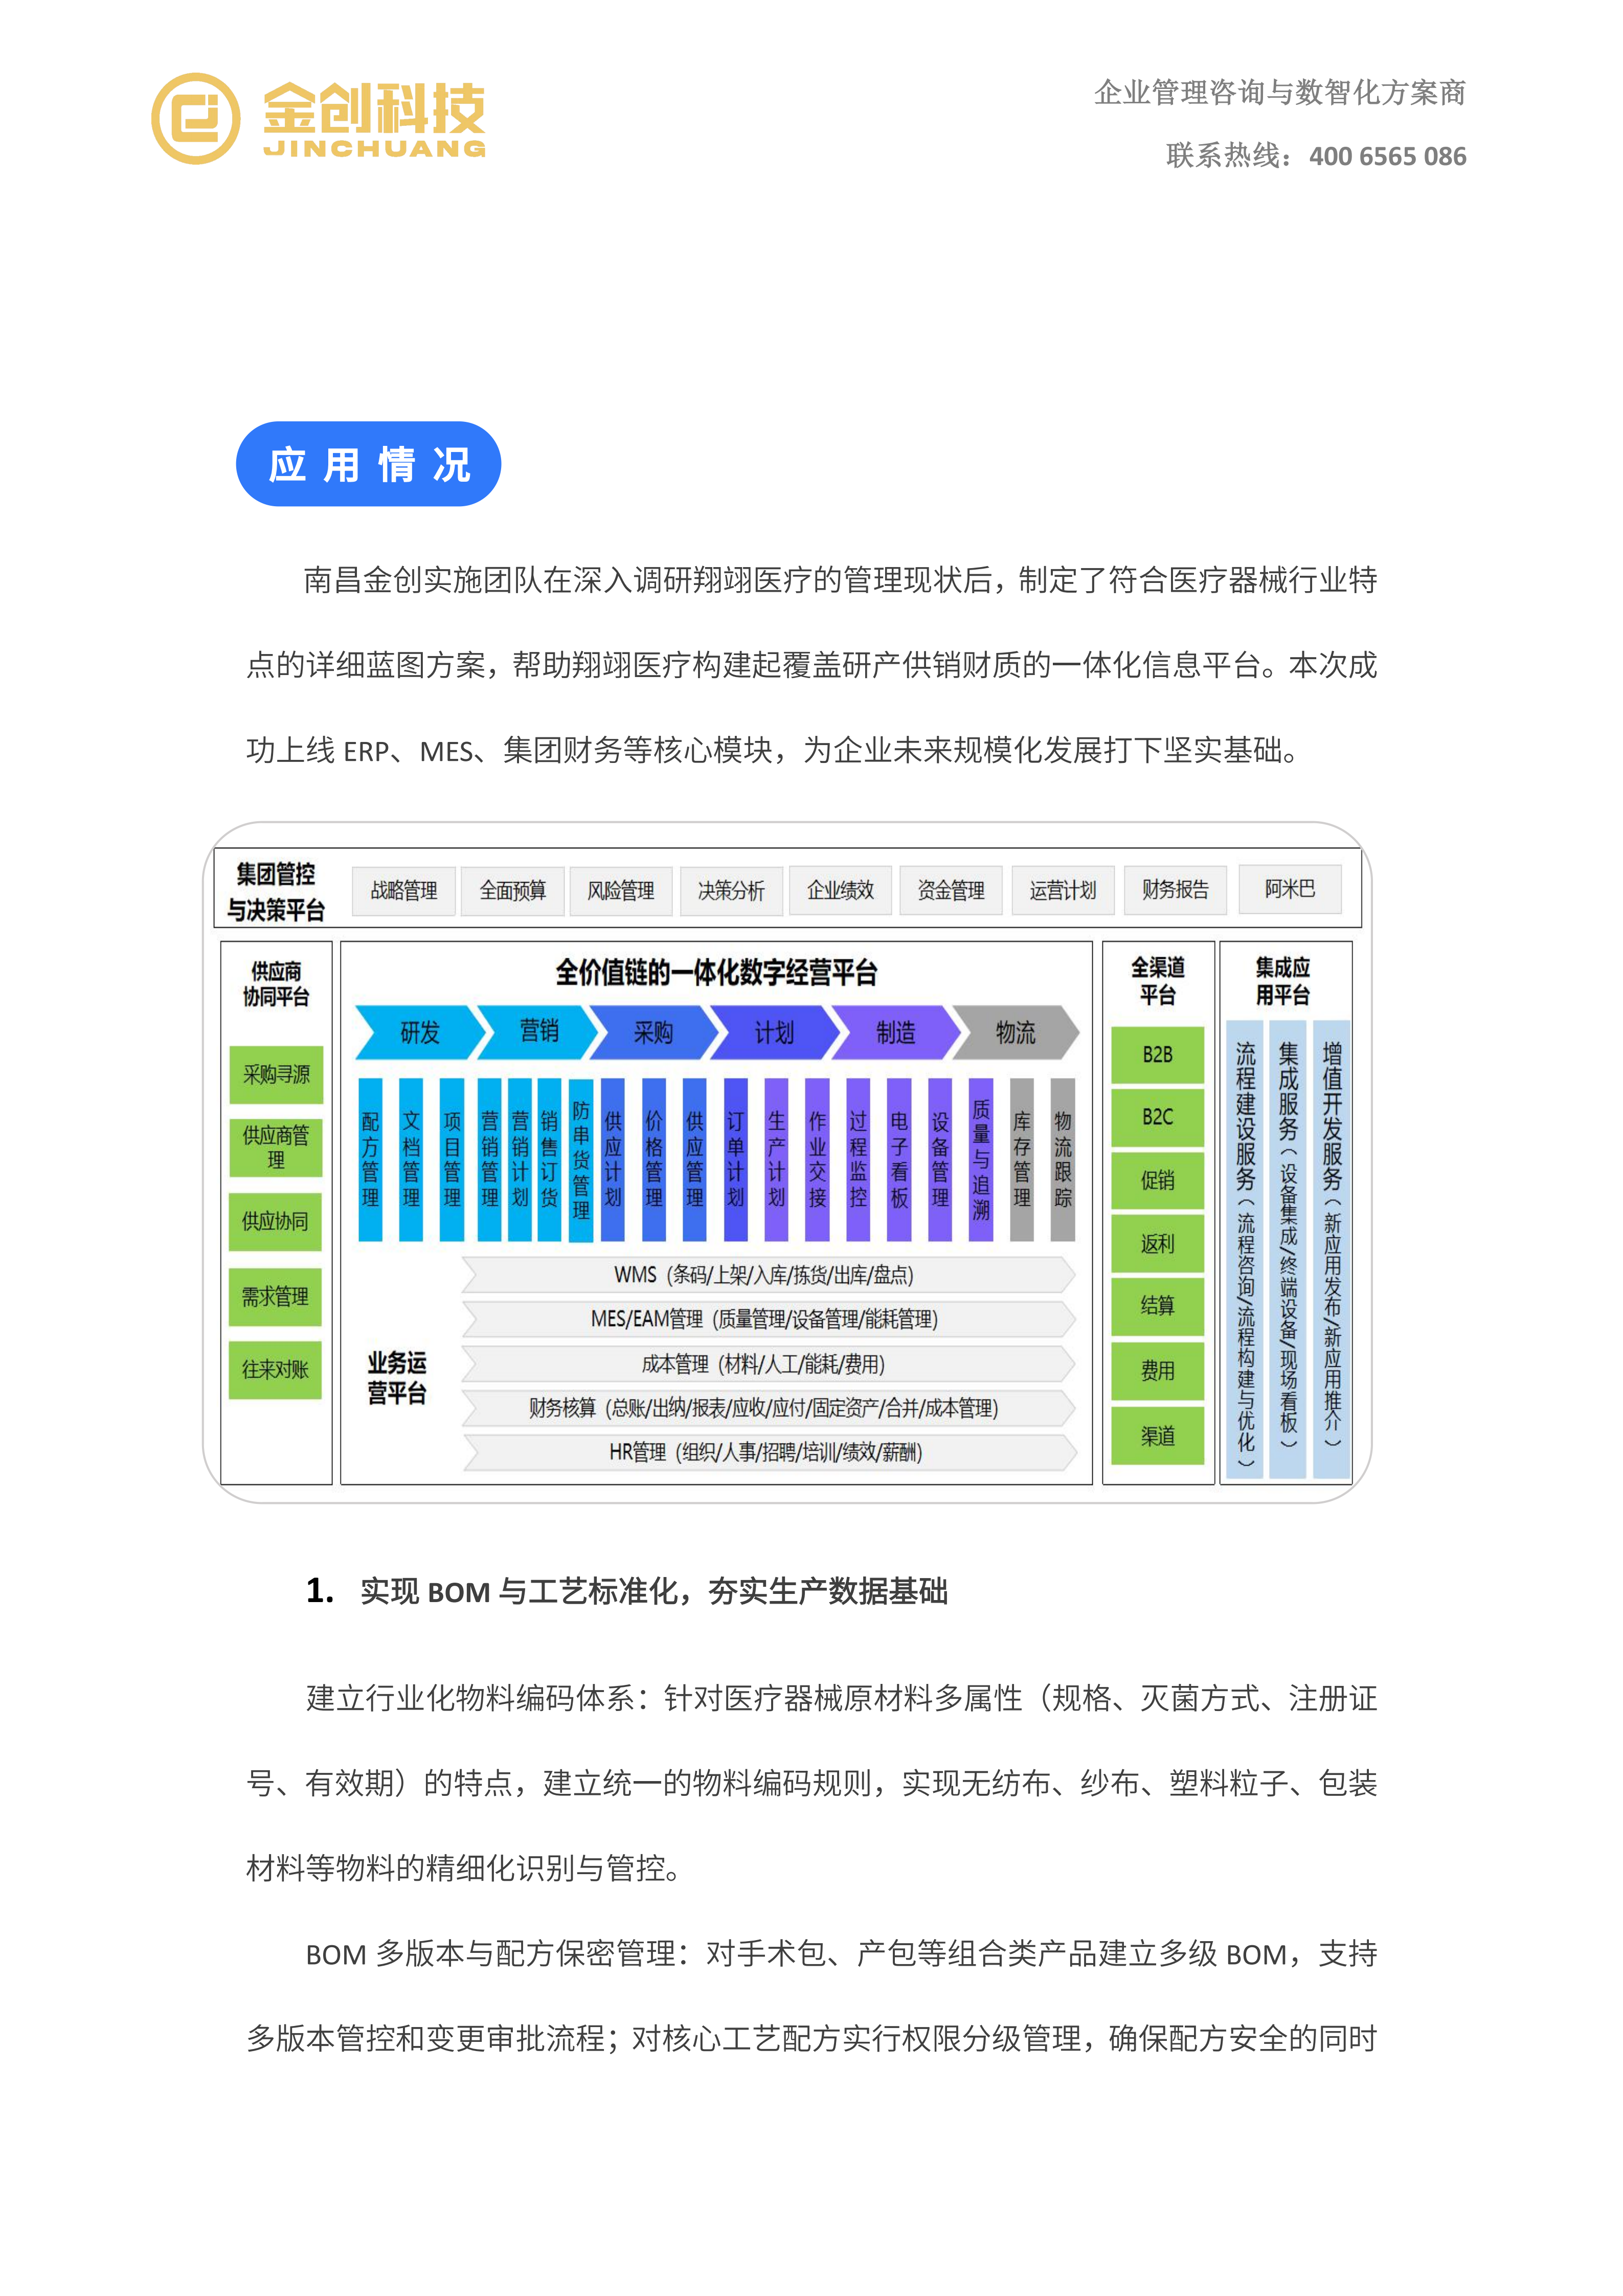1623x2296 pixels.
Task: Click the green 结算 block
Action: click(x=1158, y=1306)
